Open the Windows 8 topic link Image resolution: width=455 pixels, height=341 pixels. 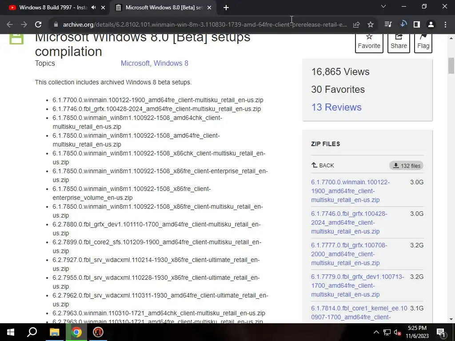click(x=171, y=63)
